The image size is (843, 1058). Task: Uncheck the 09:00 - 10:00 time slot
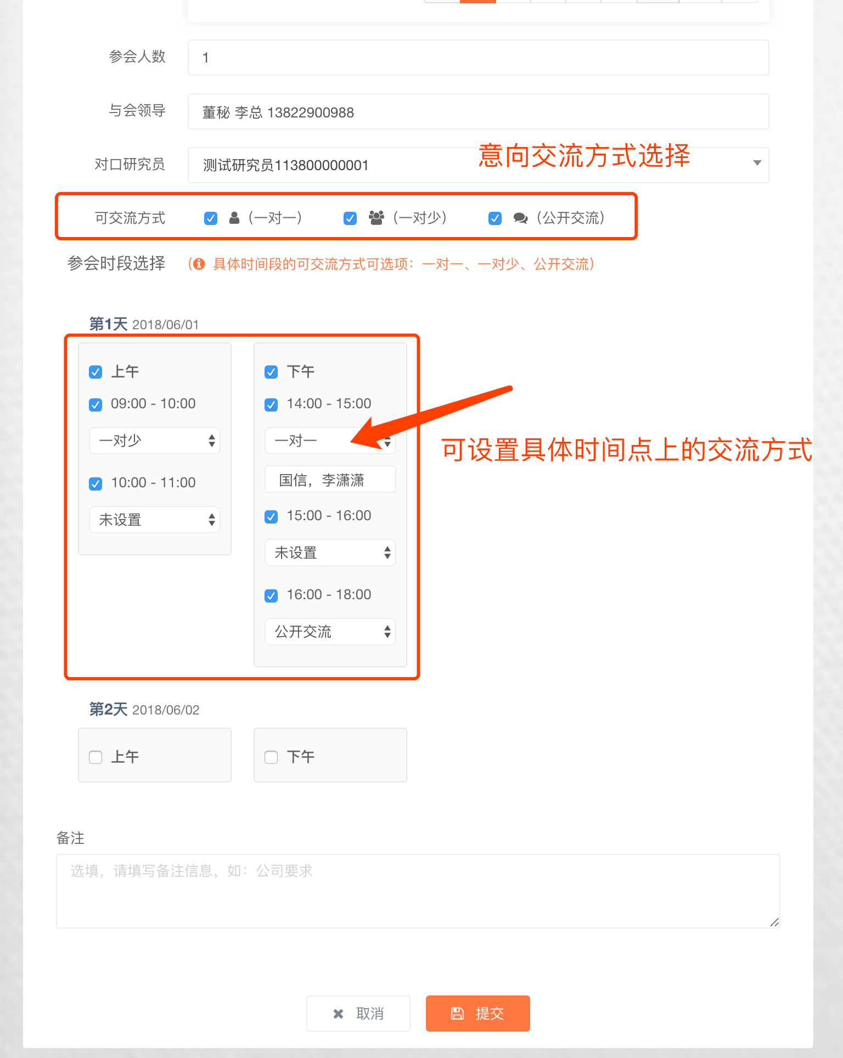(95, 405)
